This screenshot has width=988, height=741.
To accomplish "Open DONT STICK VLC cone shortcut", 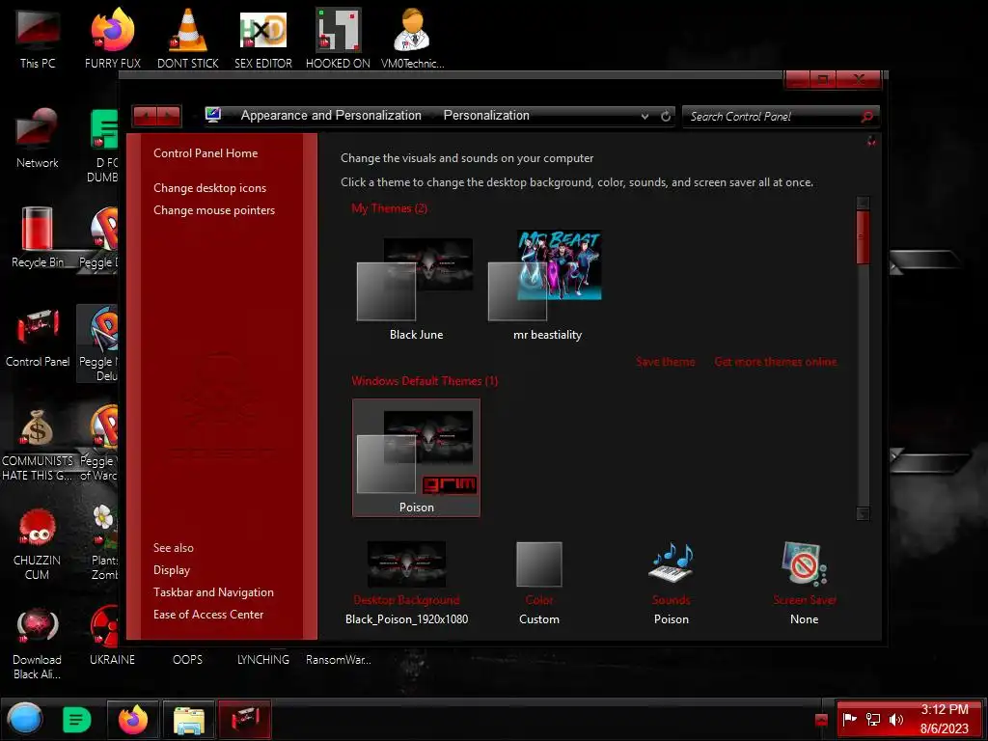I will [x=188, y=38].
